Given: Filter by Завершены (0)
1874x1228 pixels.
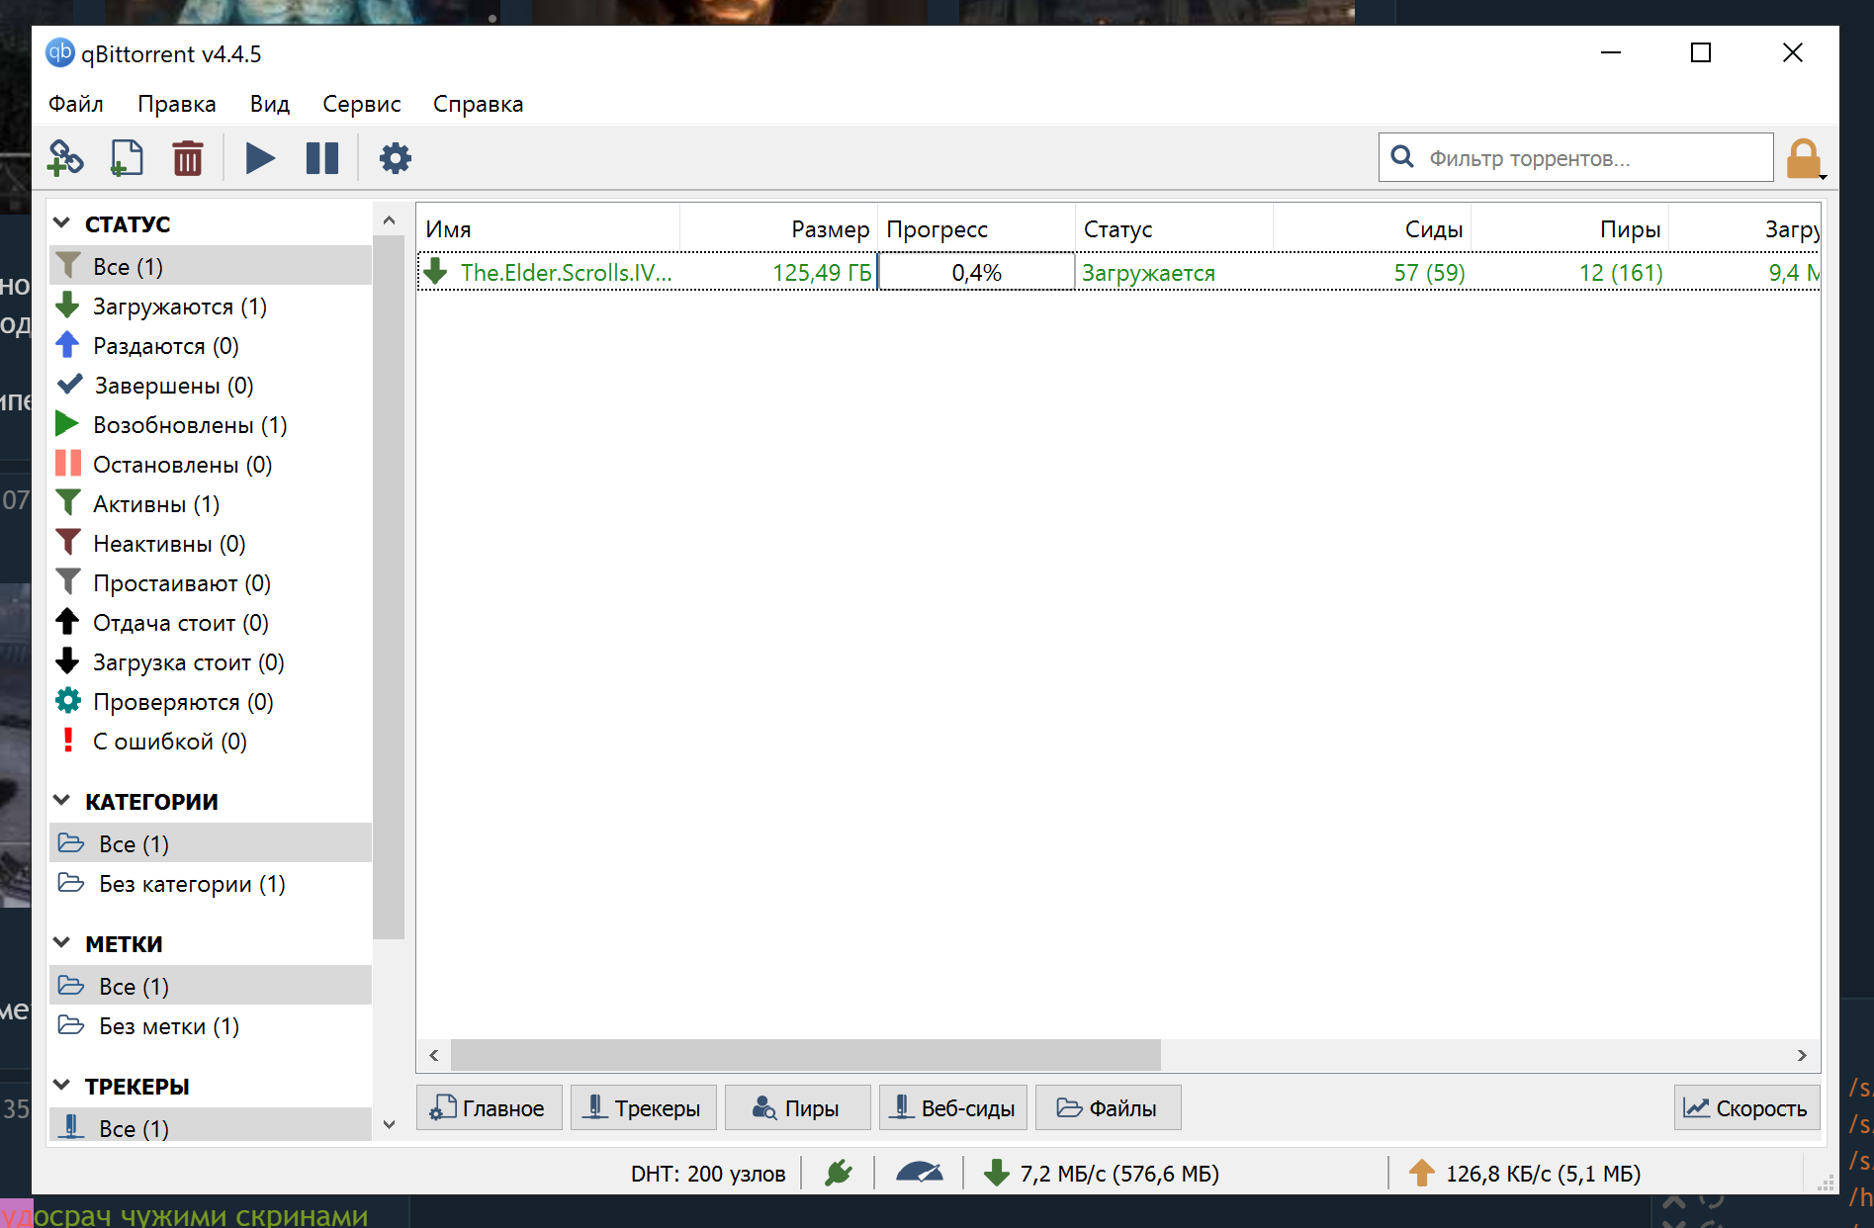Looking at the screenshot, I should pos(211,386).
